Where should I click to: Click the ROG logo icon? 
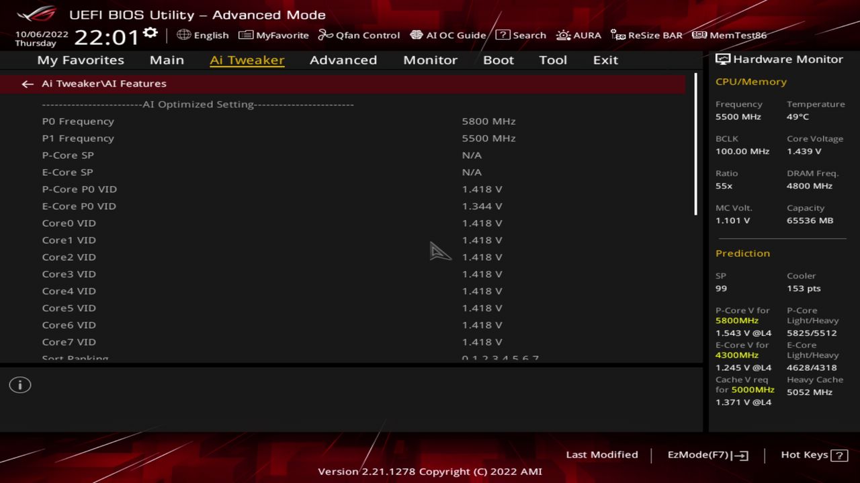point(38,13)
